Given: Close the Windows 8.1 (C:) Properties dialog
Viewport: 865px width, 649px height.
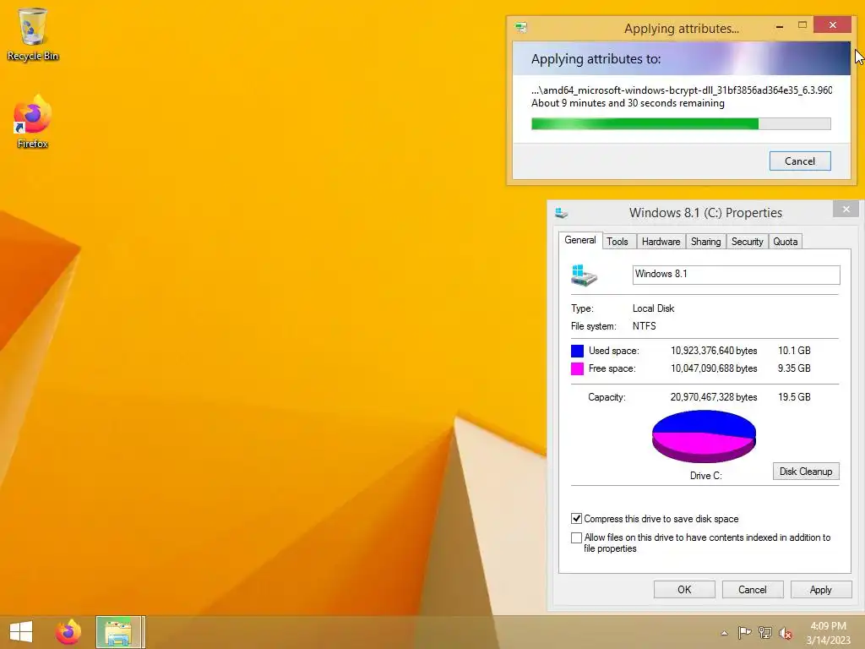Looking at the screenshot, I should pos(846,210).
